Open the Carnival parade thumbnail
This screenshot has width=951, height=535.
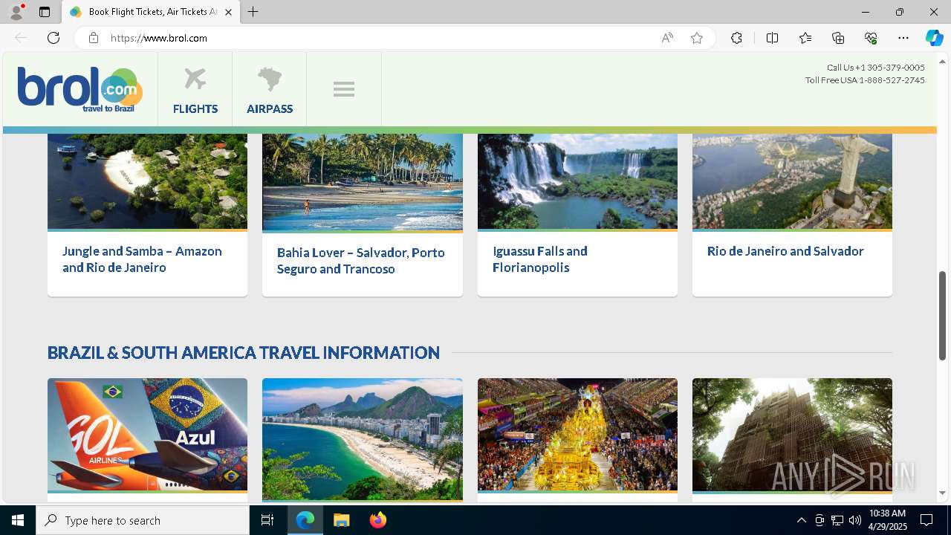coord(577,434)
